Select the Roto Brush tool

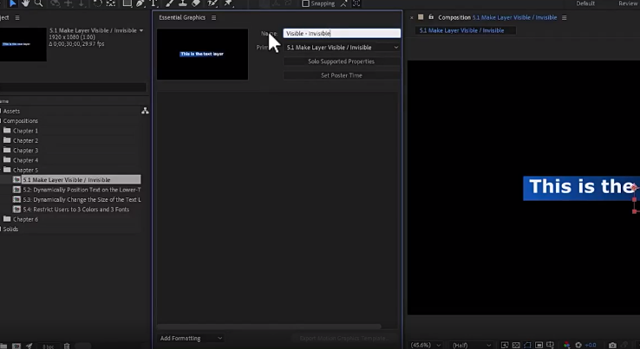212,3
